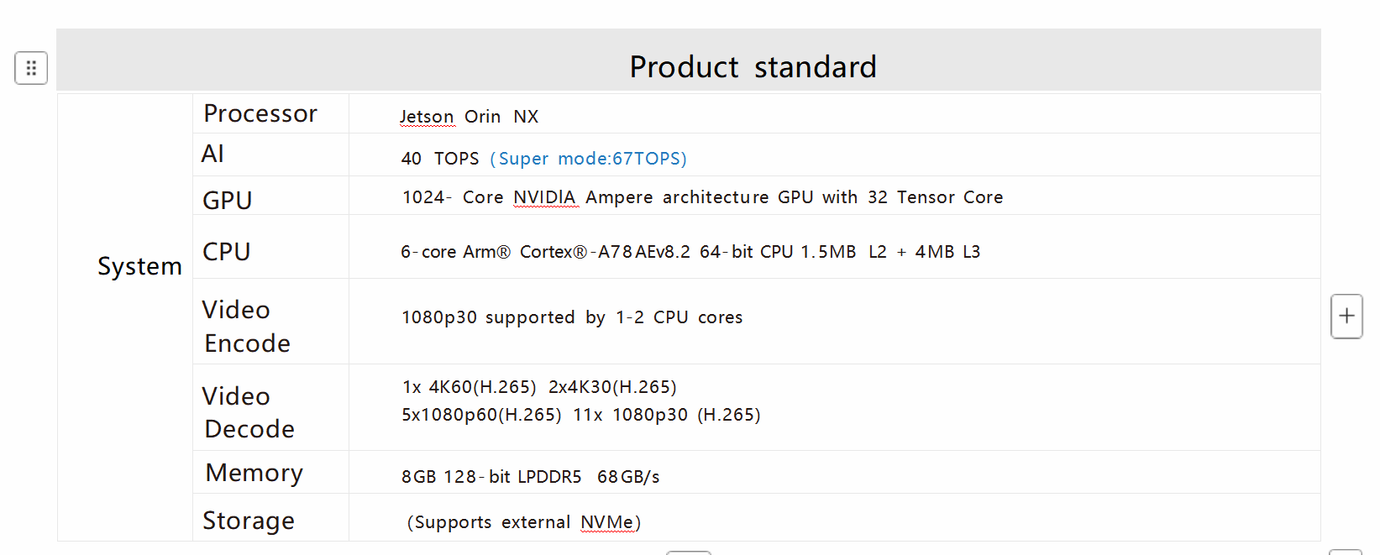Click the GPU label cell
This screenshot has width=1380, height=555.
[270, 196]
